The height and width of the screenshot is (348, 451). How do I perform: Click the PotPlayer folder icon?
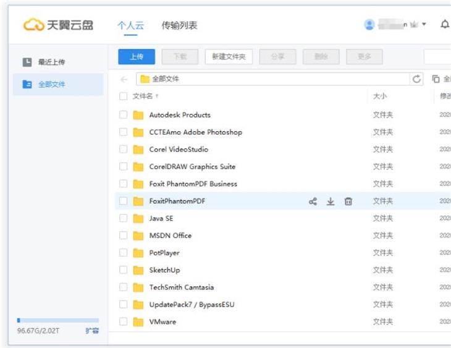[138, 253]
